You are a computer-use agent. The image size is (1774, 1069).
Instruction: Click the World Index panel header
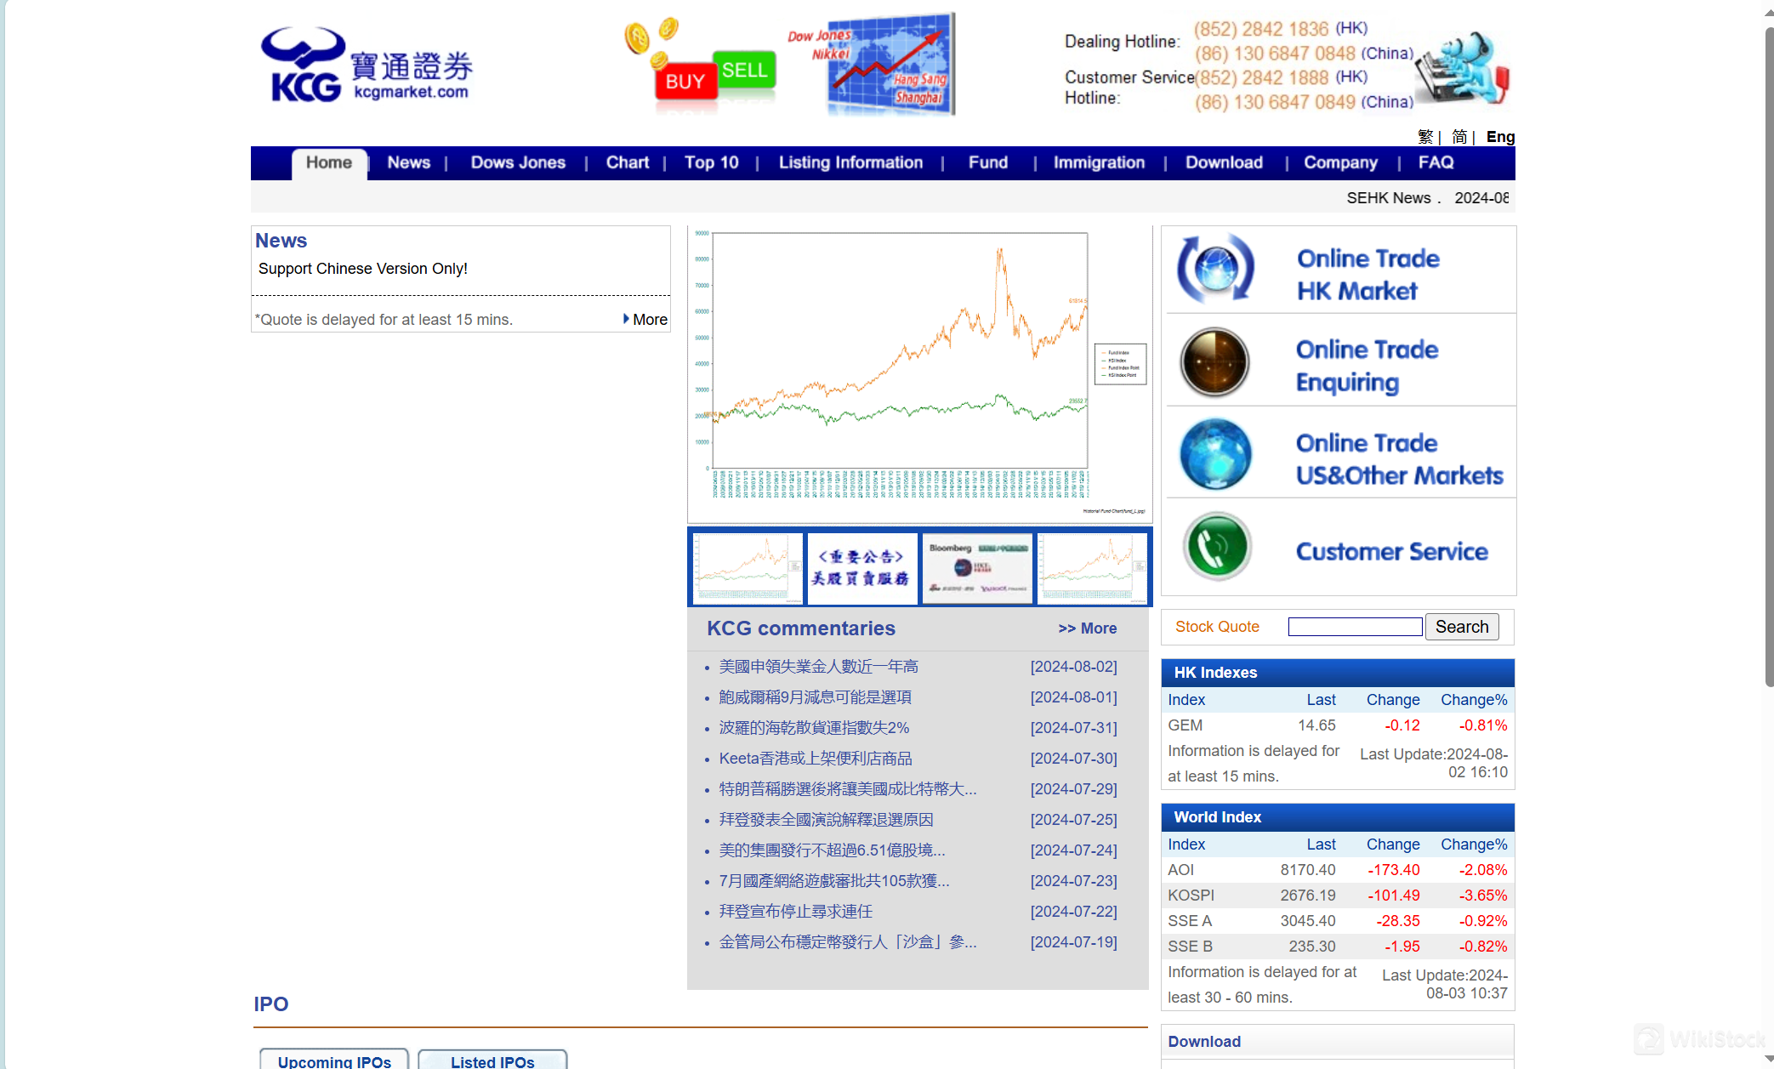(x=1337, y=817)
